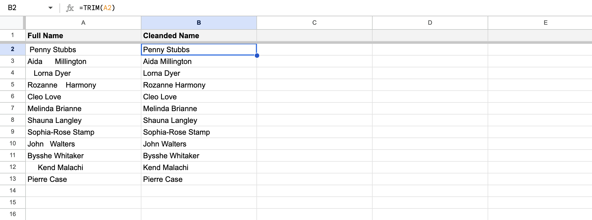Select column A header

point(83,23)
